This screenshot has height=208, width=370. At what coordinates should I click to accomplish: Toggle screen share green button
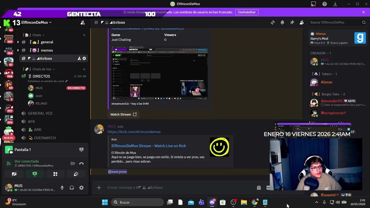[35, 174]
